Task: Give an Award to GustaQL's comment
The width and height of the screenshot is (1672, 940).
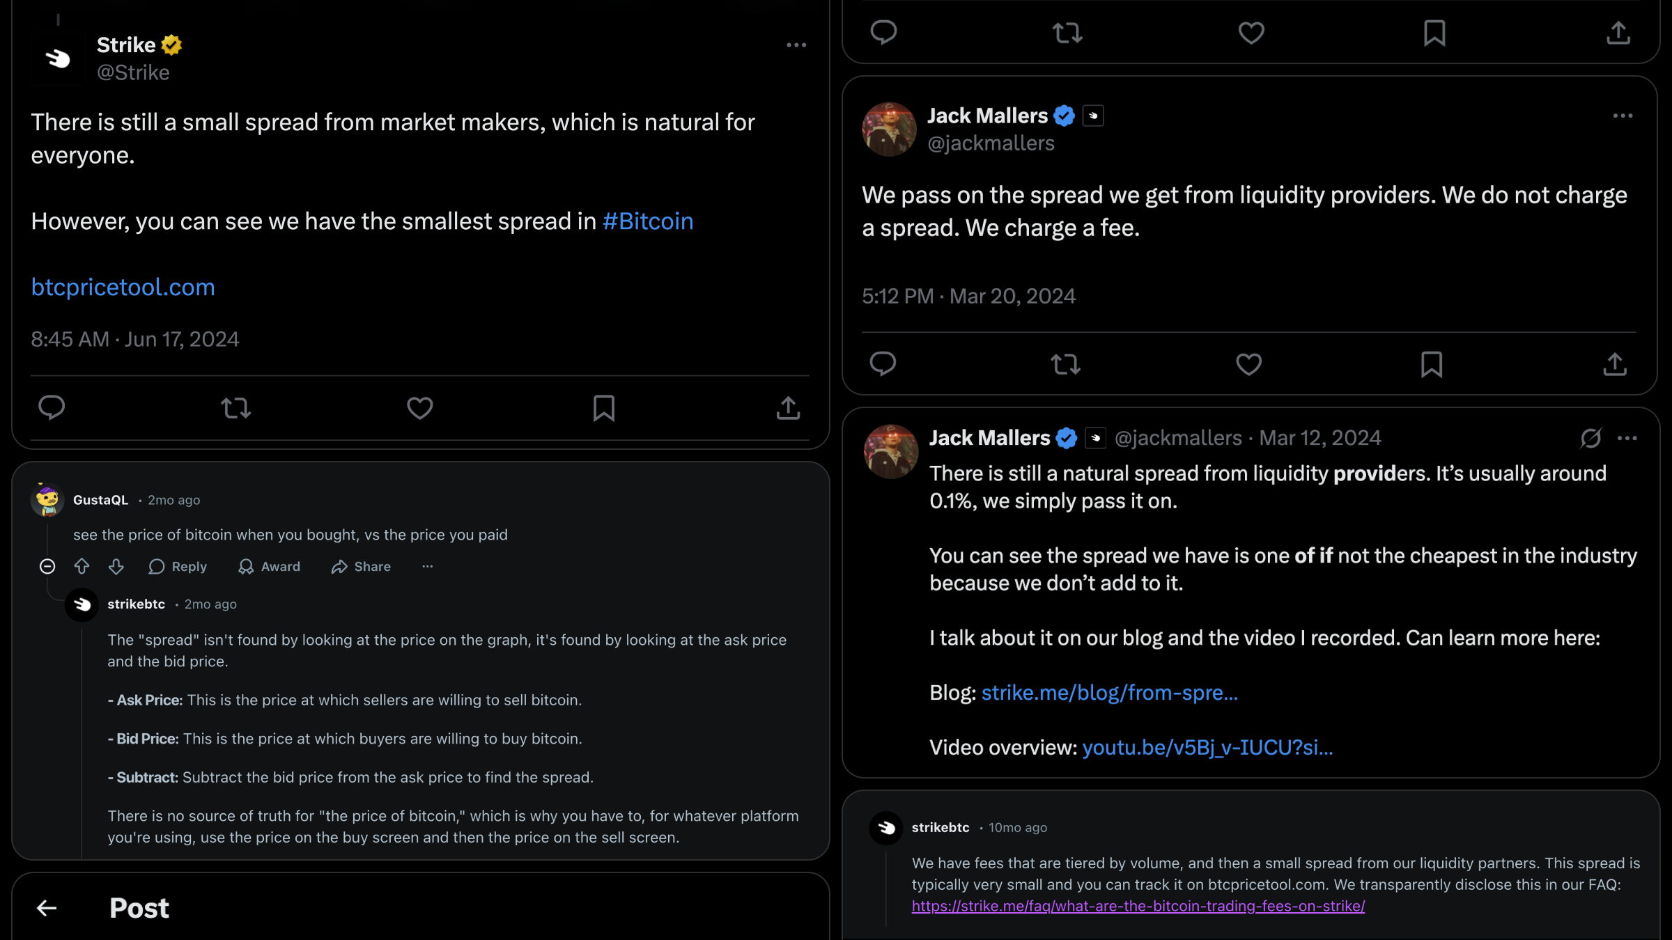Action: [269, 567]
